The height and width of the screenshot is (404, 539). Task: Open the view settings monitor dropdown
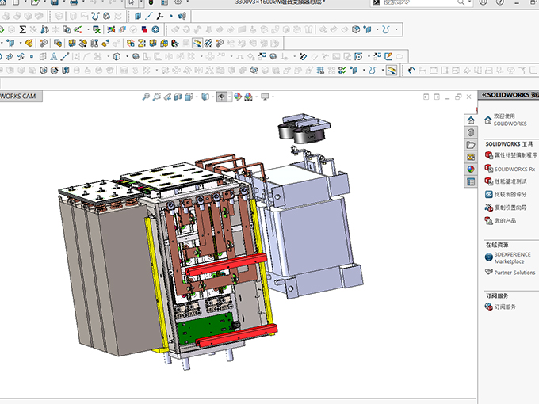(x=265, y=97)
